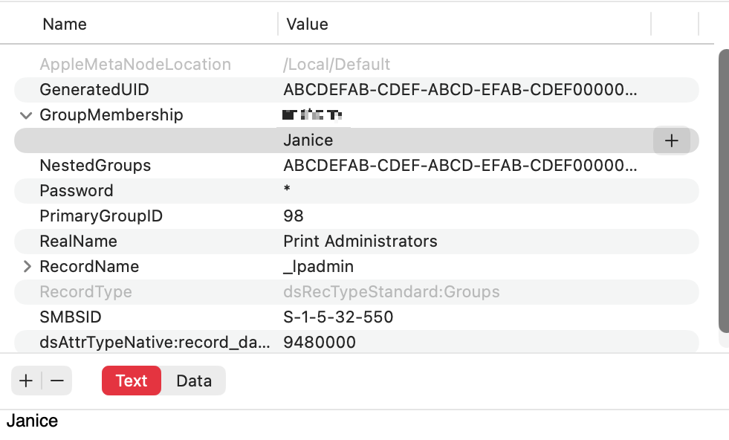Screen dimensions: 729x440
Task: Switch to Data view mode
Action: pos(194,381)
